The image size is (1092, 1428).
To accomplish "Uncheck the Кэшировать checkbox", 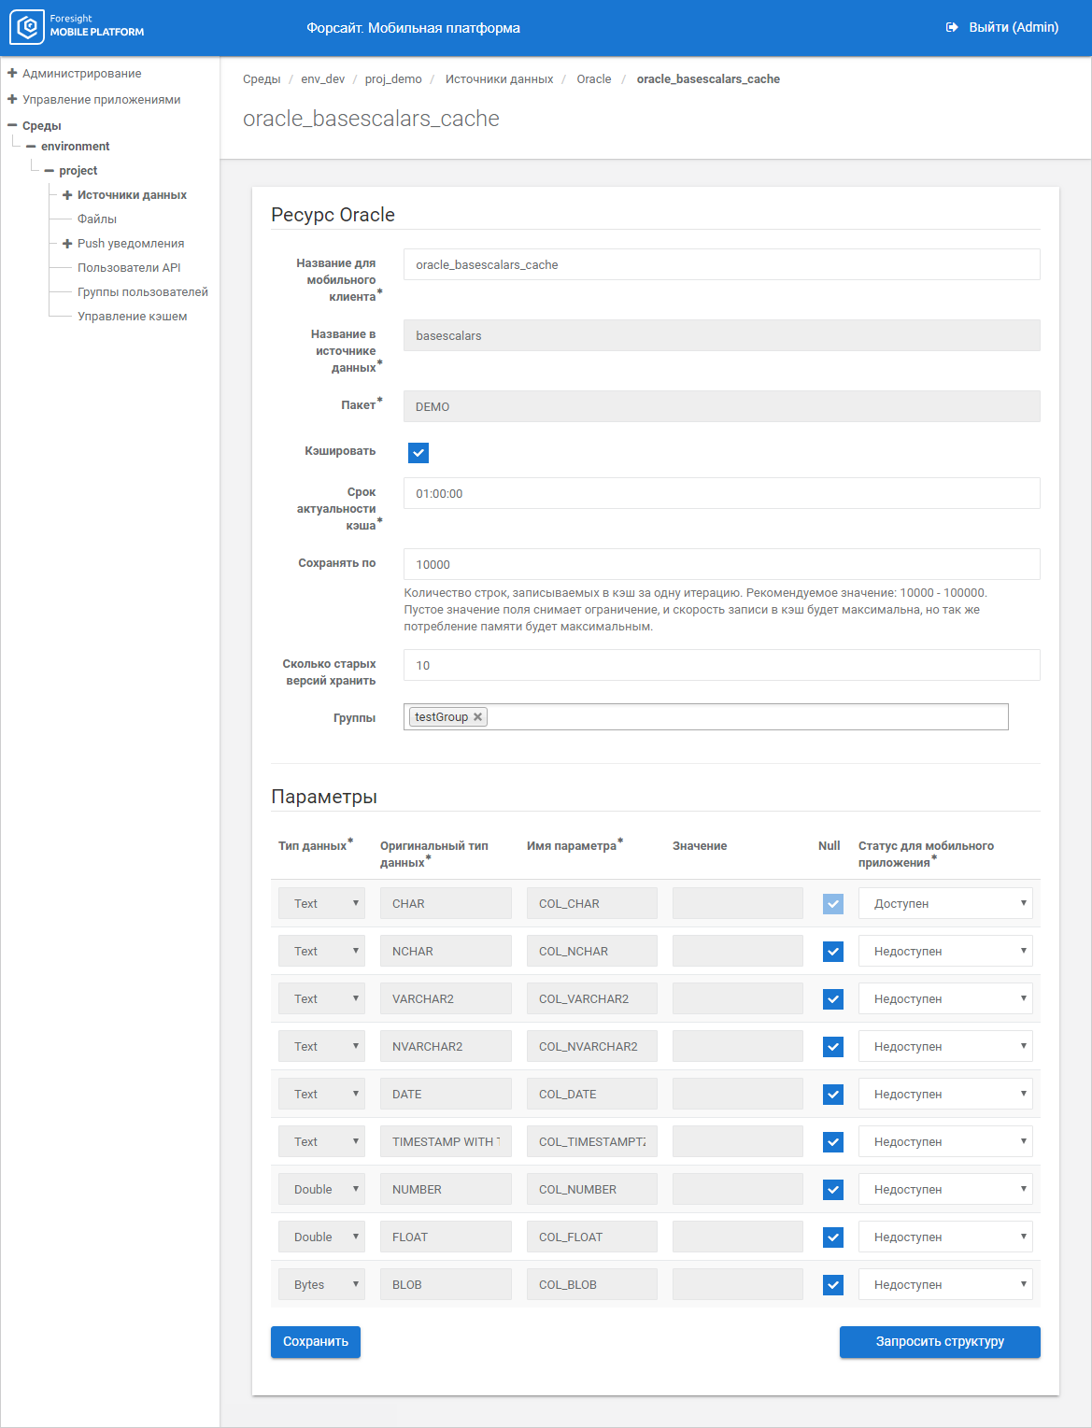I will (418, 453).
